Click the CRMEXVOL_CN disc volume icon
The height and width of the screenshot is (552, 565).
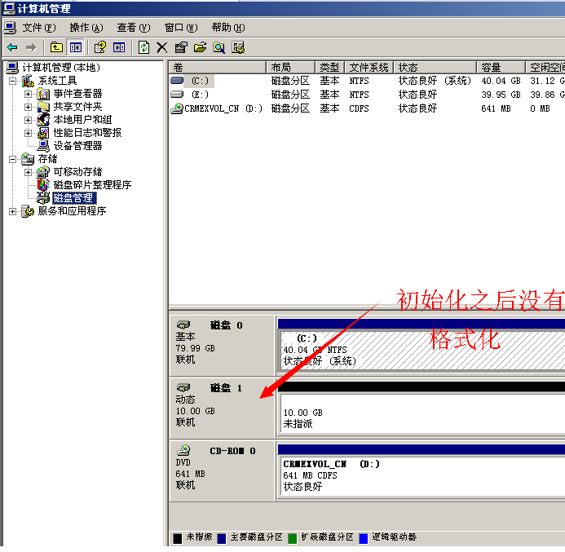click(x=177, y=108)
